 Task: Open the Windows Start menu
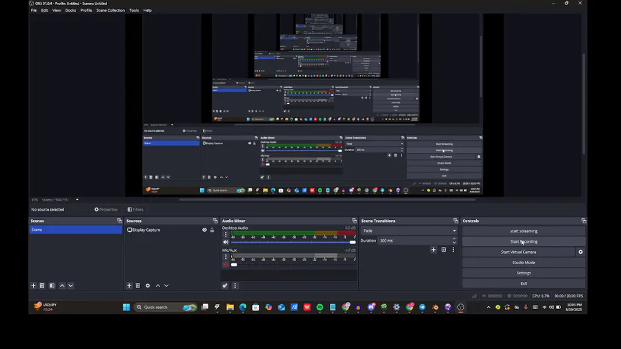coord(126,307)
